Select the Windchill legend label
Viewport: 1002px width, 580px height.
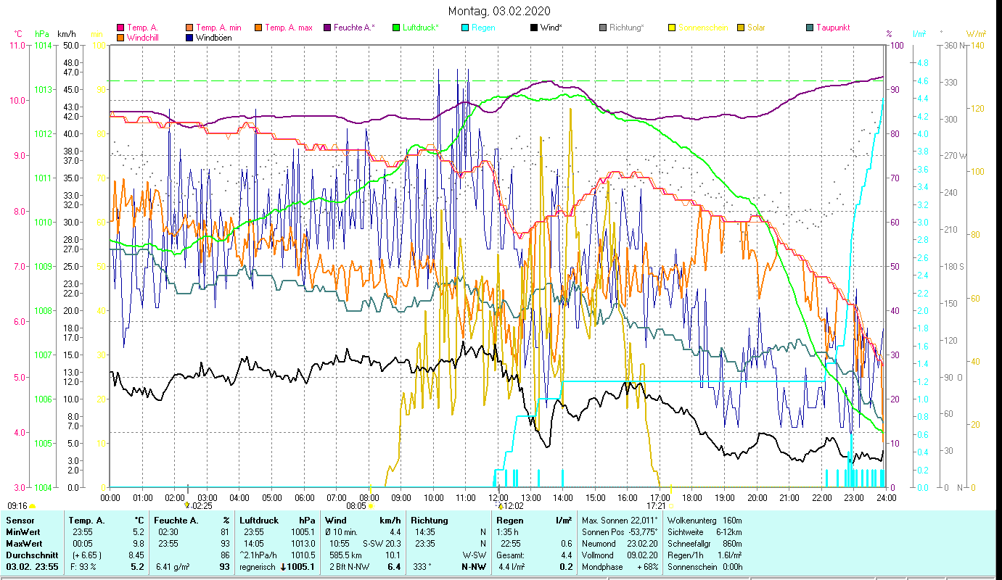[x=144, y=38]
